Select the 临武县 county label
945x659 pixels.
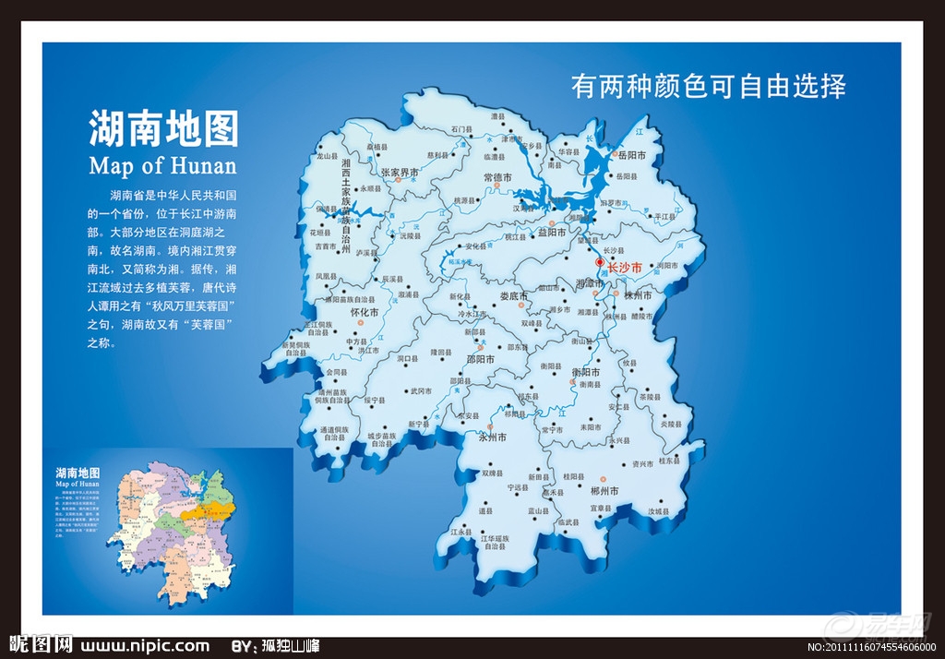pyautogui.click(x=568, y=522)
